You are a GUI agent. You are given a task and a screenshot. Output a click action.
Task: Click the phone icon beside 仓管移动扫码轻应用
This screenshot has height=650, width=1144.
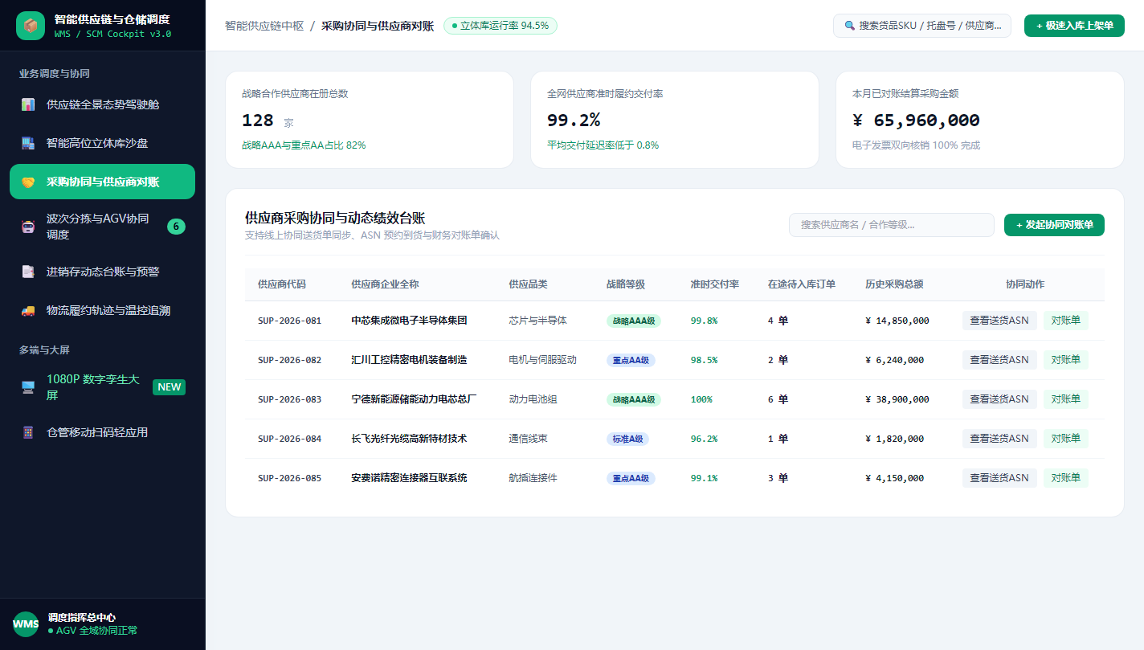pos(28,432)
